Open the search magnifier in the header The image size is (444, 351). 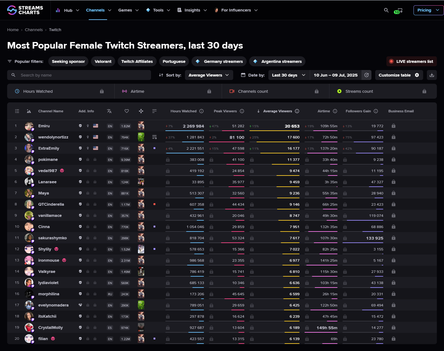click(x=386, y=10)
